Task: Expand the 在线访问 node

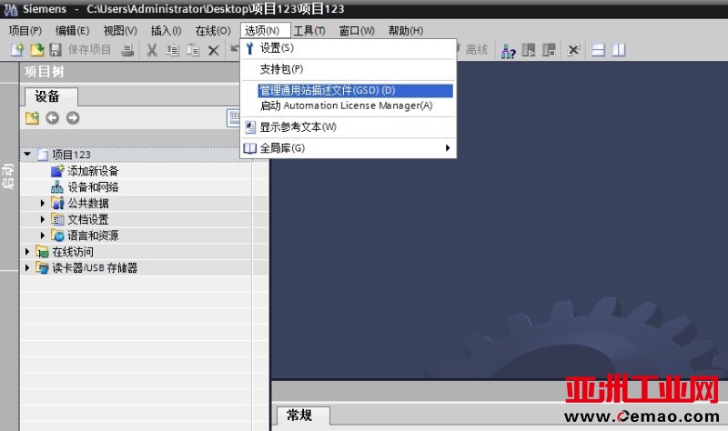Action: click(27, 252)
